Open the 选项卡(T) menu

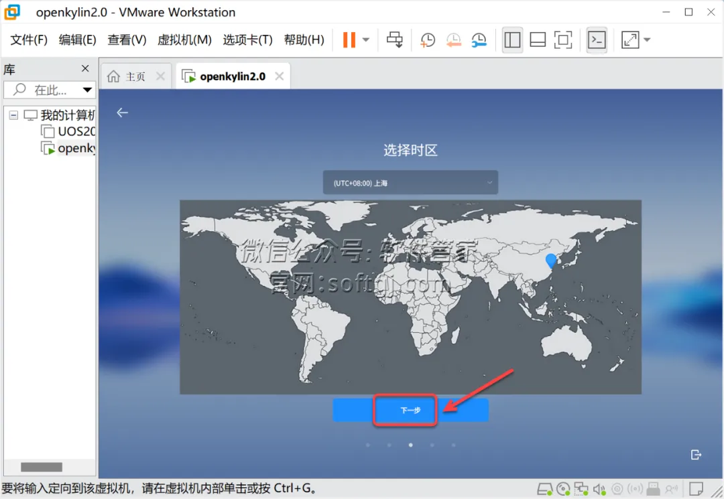247,40
